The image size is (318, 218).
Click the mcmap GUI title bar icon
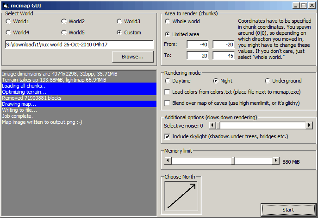6,6
